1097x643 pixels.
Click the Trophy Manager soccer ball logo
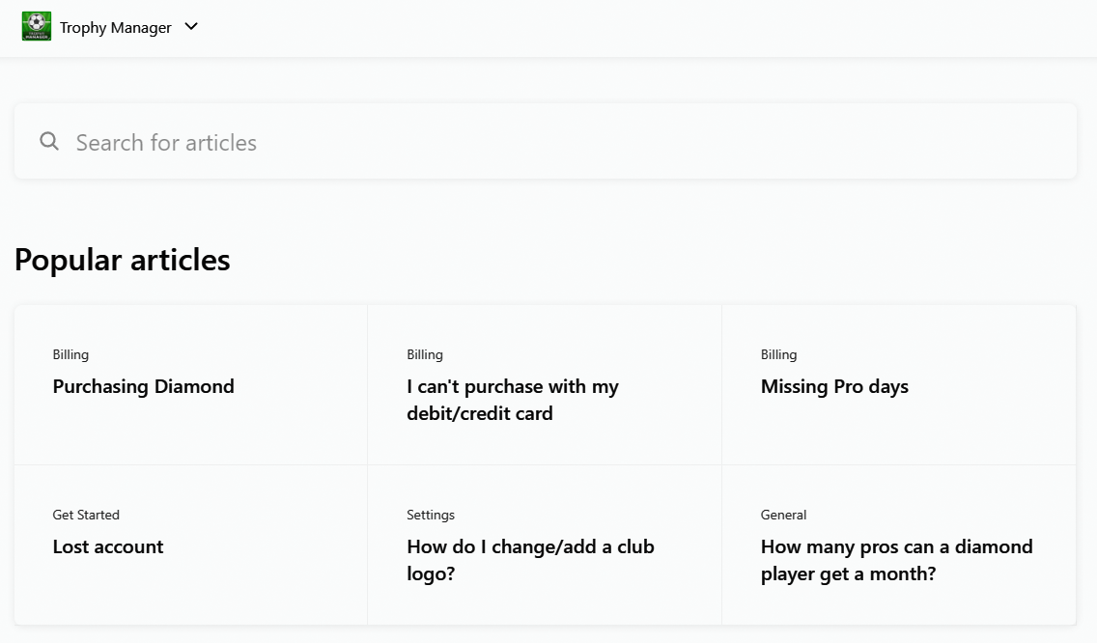tap(37, 27)
